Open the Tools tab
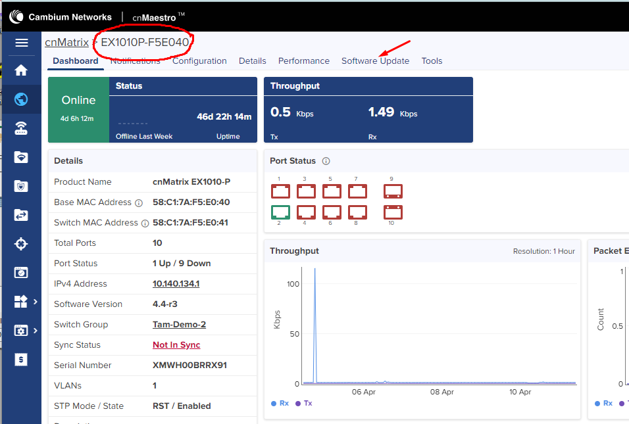The height and width of the screenshot is (424, 629). 432,61
